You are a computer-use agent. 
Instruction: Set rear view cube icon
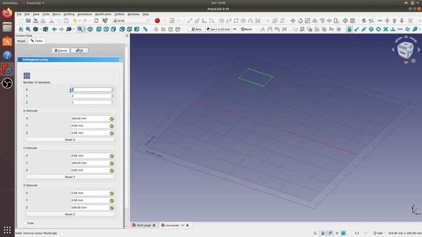pyautogui.click(x=122, y=29)
